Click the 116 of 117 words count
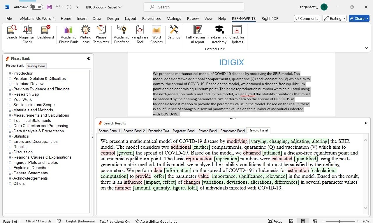This screenshot has height=223, width=373. click(x=38, y=221)
